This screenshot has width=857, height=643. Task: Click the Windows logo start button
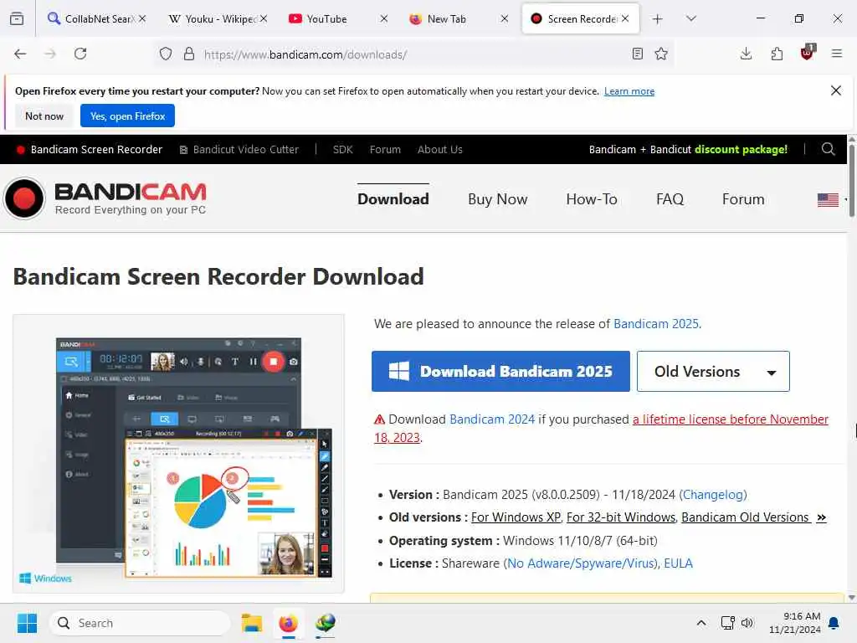click(x=27, y=623)
